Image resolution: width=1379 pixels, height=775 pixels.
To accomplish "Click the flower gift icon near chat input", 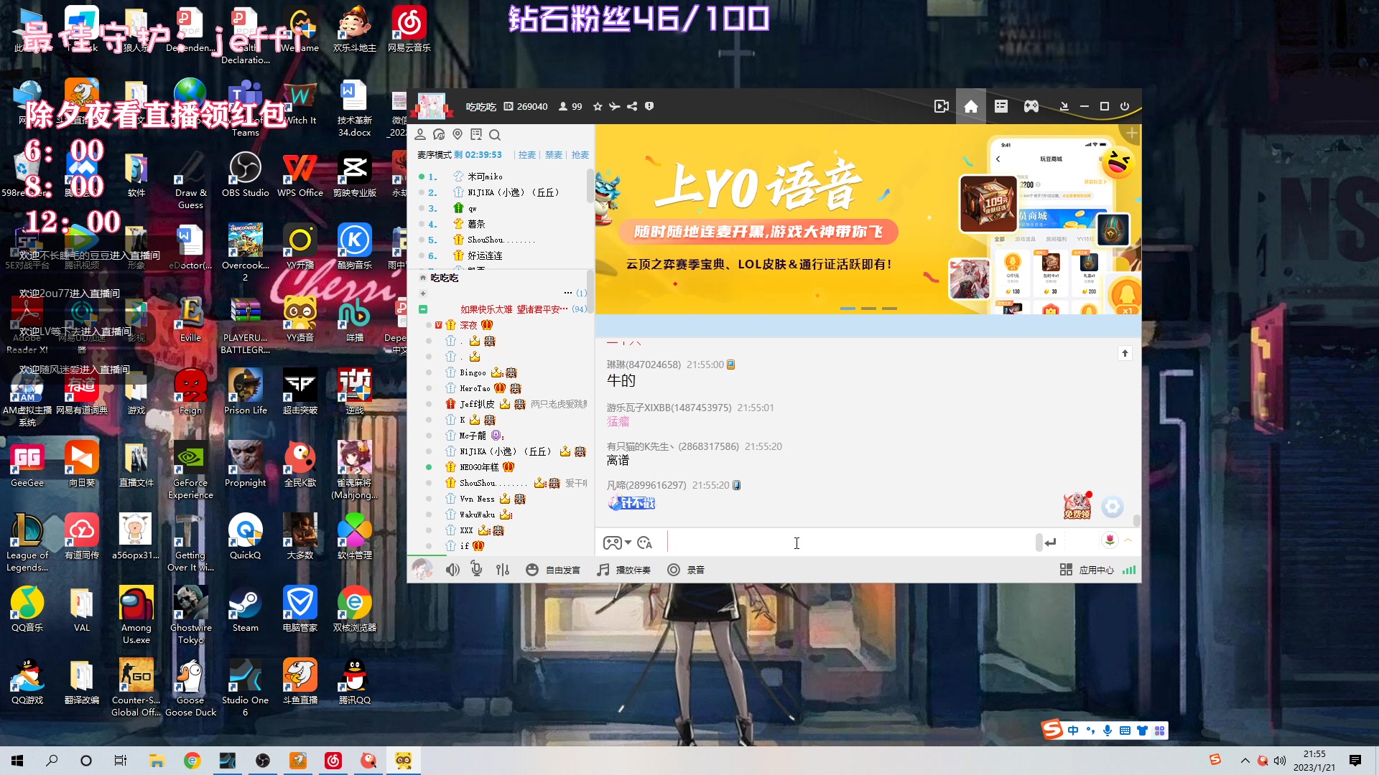I will click(x=1110, y=540).
